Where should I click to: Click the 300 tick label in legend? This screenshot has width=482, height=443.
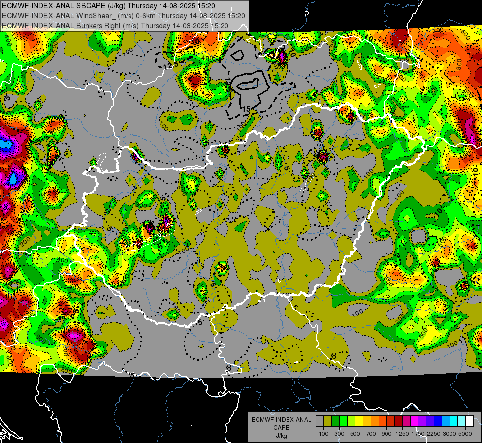pos(339,434)
